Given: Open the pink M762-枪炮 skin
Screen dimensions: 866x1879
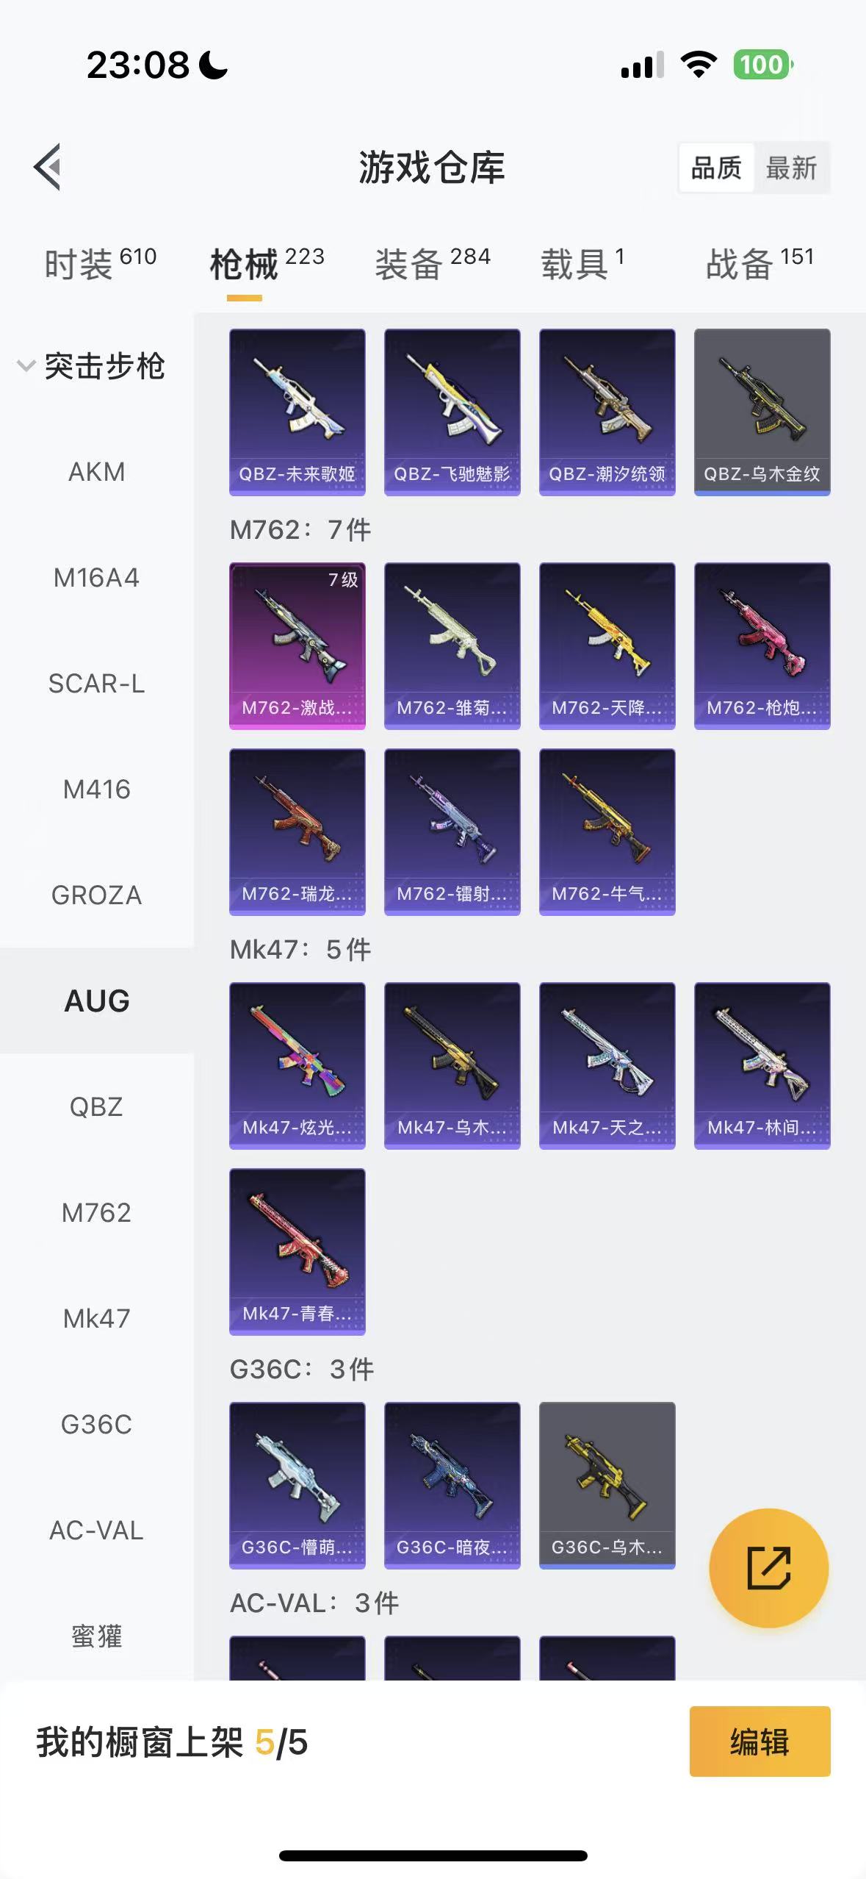Looking at the screenshot, I should pyautogui.click(x=762, y=646).
